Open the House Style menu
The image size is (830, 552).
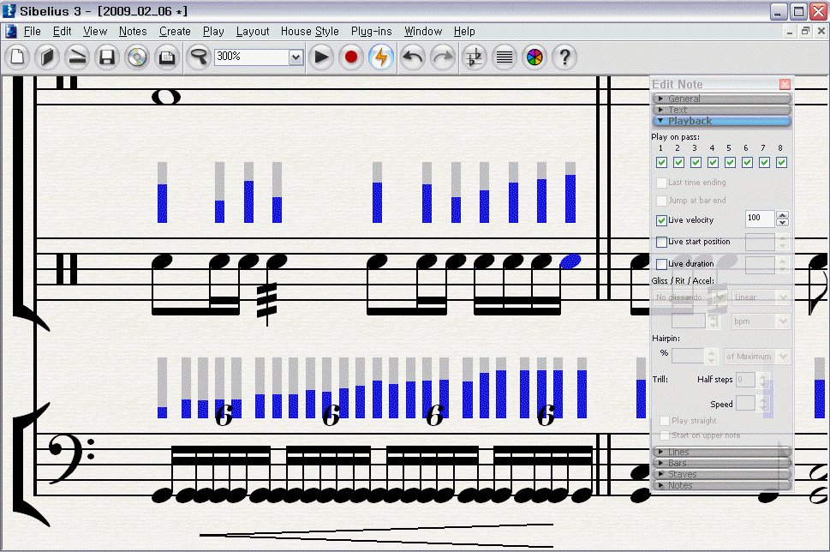point(309,32)
